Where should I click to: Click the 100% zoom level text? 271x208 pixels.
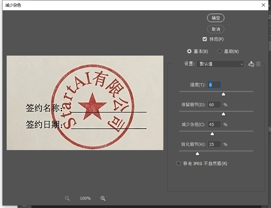[x=85, y=198]
